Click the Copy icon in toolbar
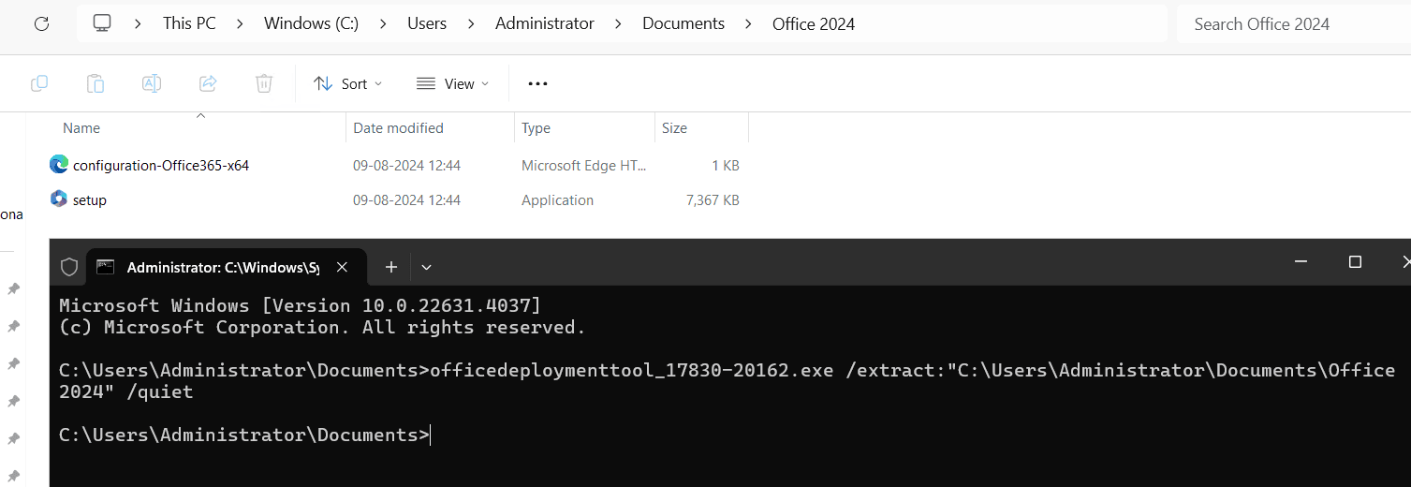Image resolution: width=1411 pixels, height=487 pixels. coord(39,83)
